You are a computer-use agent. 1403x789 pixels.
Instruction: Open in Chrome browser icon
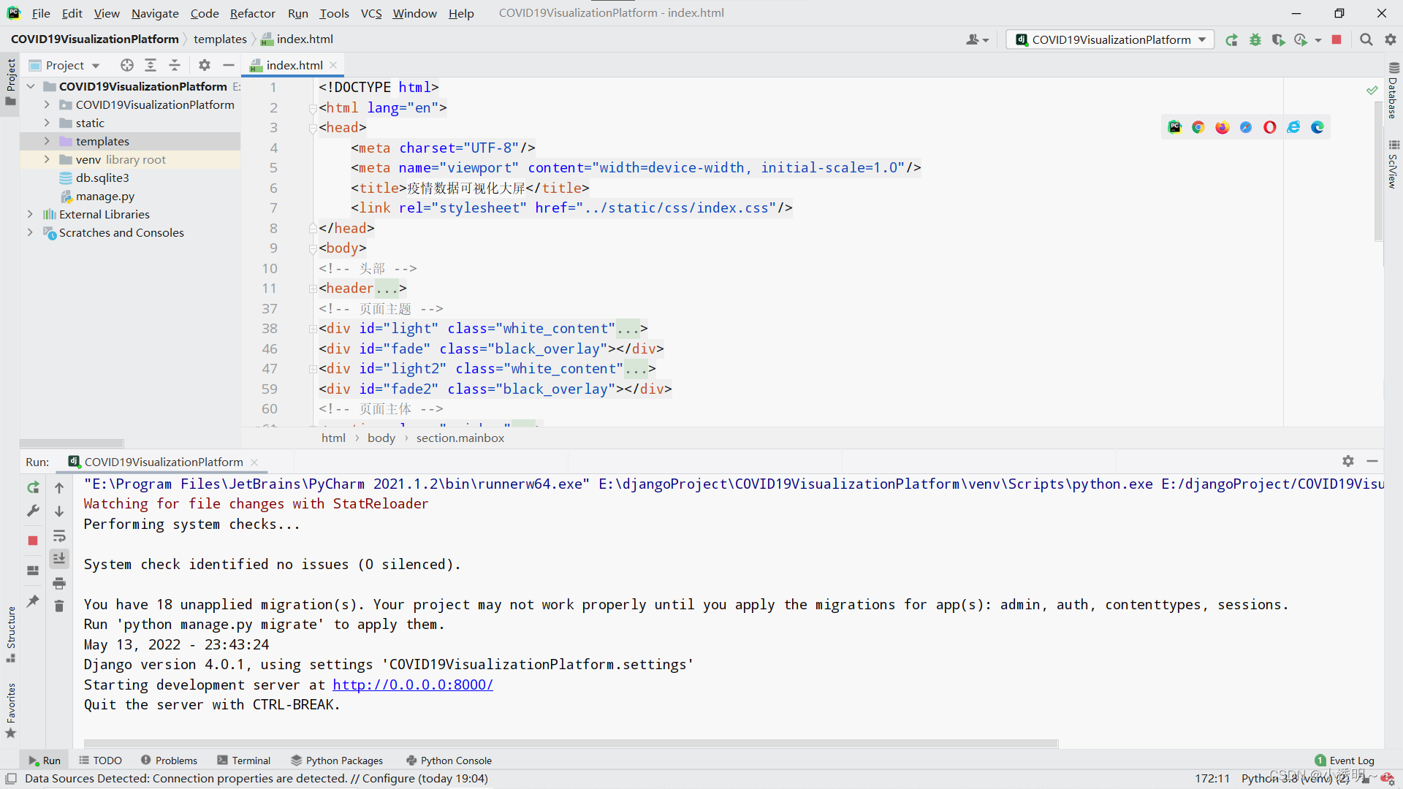1198,127
